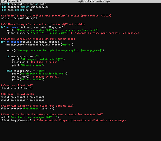
Task: Click the print 'Relais allume' line
Action: tap(28, 65)
